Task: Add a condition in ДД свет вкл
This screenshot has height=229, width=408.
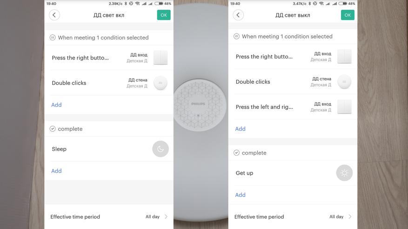Action: click(x=56, y=105)
